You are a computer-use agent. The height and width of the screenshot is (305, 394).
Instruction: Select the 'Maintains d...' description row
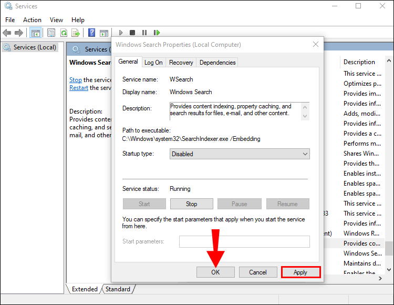(x=362, y=263)
